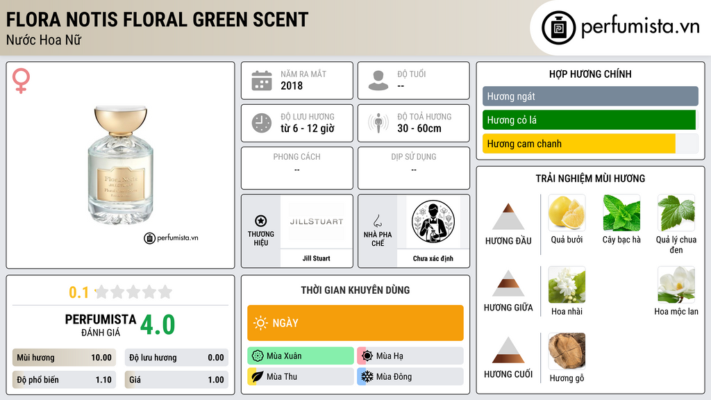Click the Flora Notis perfume bottle image
This screenshot has width=711, height=400.
121,165
